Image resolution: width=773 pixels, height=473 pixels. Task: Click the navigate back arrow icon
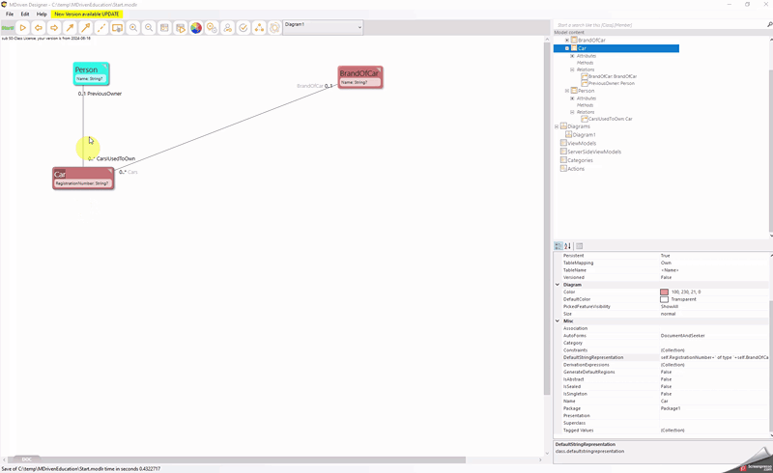[x=39, y=28]
